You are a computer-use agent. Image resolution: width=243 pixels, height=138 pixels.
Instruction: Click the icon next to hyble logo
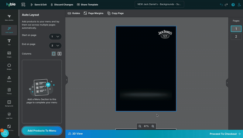click(23, 5)
